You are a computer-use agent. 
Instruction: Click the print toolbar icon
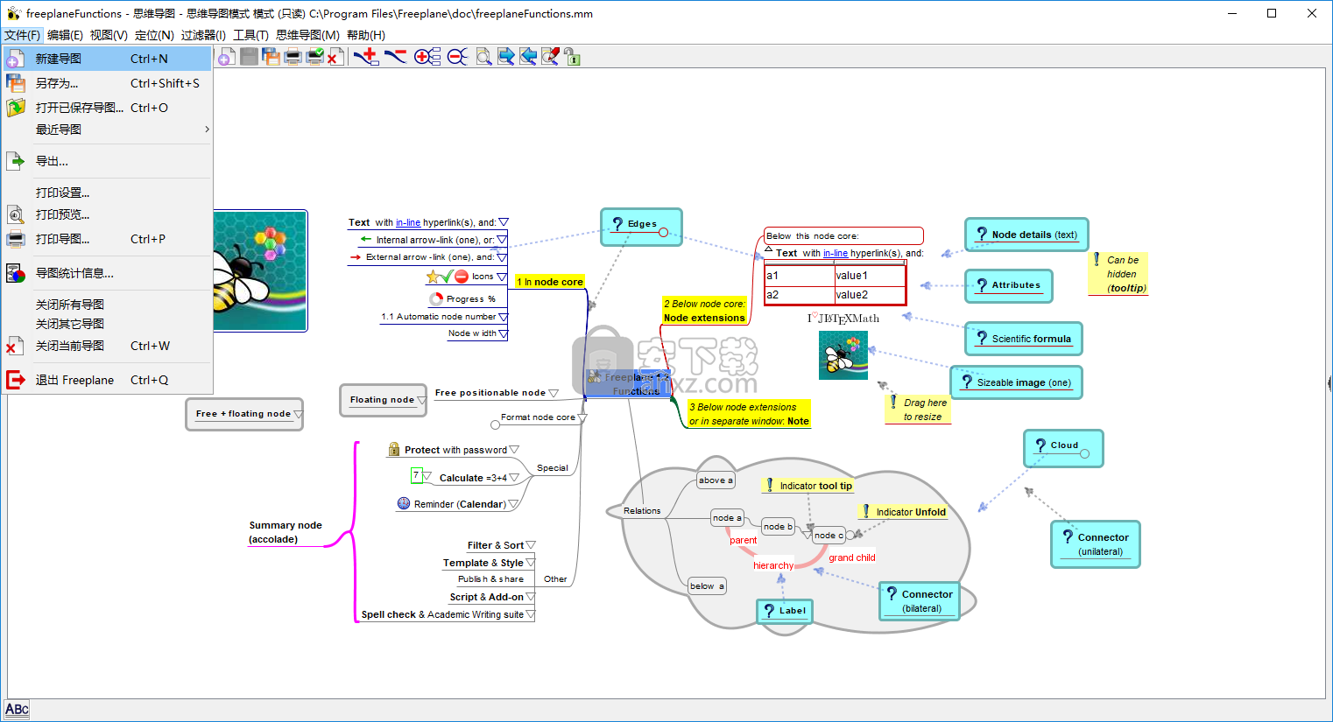(x=293, y=57)
